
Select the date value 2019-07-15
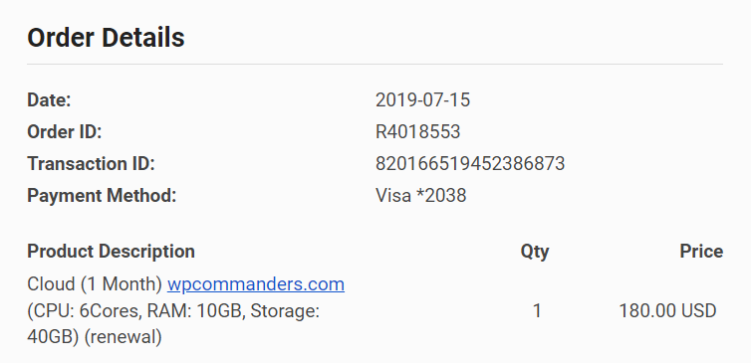[423, 100]
